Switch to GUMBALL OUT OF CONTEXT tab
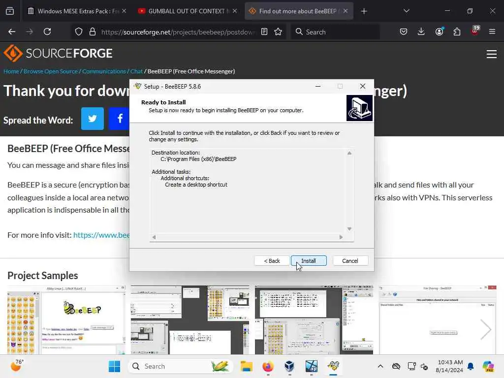The height and width of the screenshot is (378, 504). 187,11
